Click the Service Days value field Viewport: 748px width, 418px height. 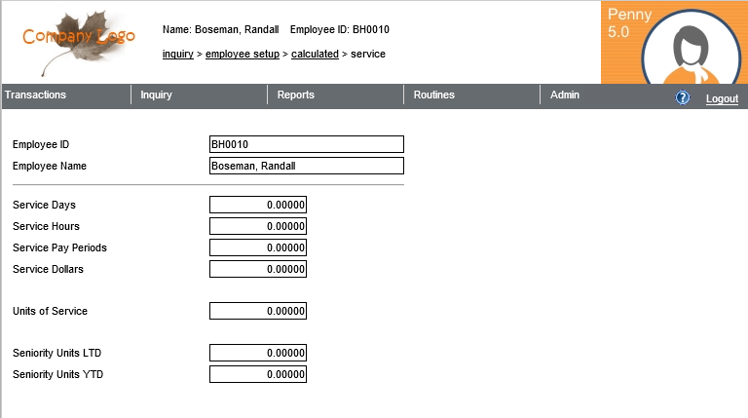point(258,205)
